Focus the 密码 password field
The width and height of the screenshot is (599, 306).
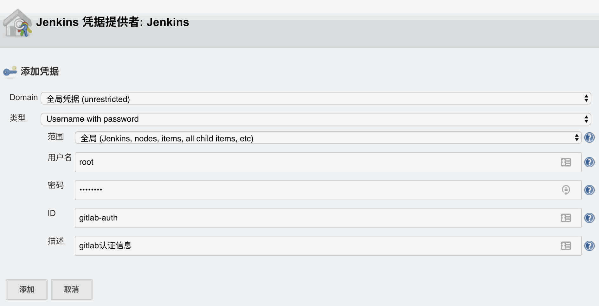(x=328, y=190)
